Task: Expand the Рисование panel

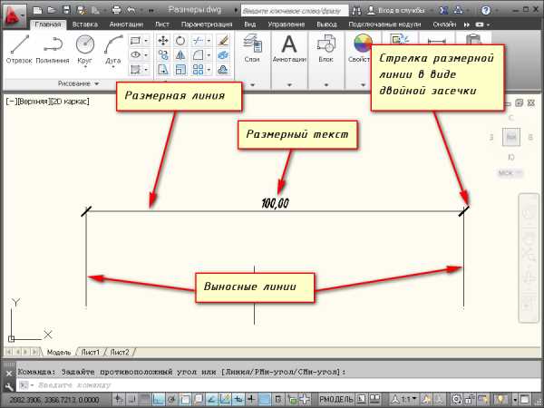Action: pos(78,83)
